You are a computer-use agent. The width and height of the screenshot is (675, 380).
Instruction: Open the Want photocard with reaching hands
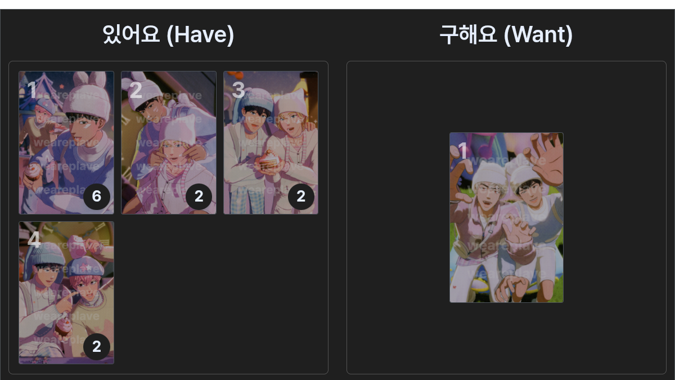506,217
